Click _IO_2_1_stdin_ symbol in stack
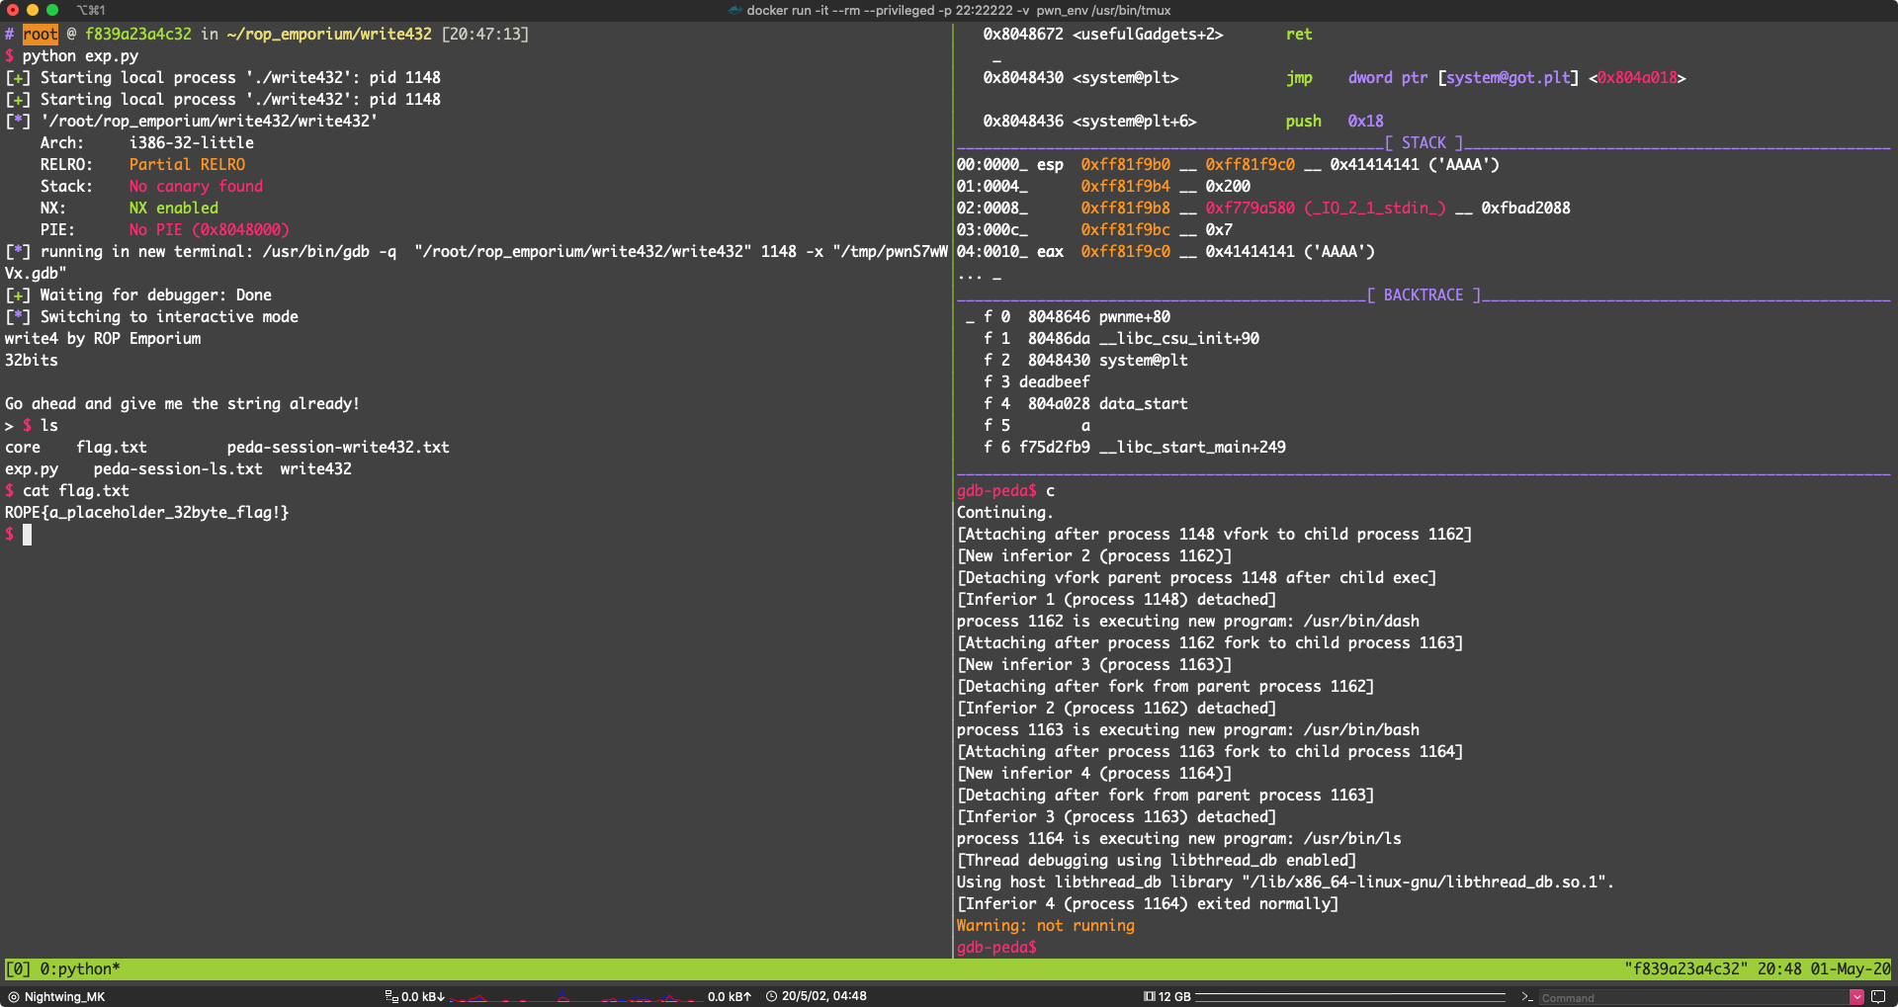Image resolution: width=1898 pixels, height=1007 pixels. coord(1375,209)
